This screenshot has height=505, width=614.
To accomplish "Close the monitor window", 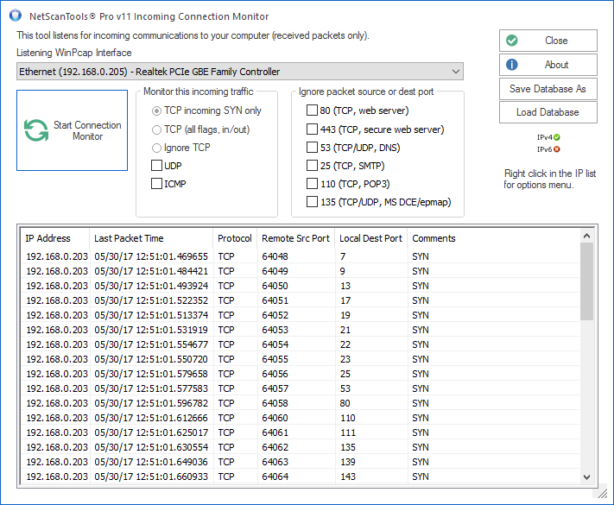I will pyautogui.click(x=548, y=41).
